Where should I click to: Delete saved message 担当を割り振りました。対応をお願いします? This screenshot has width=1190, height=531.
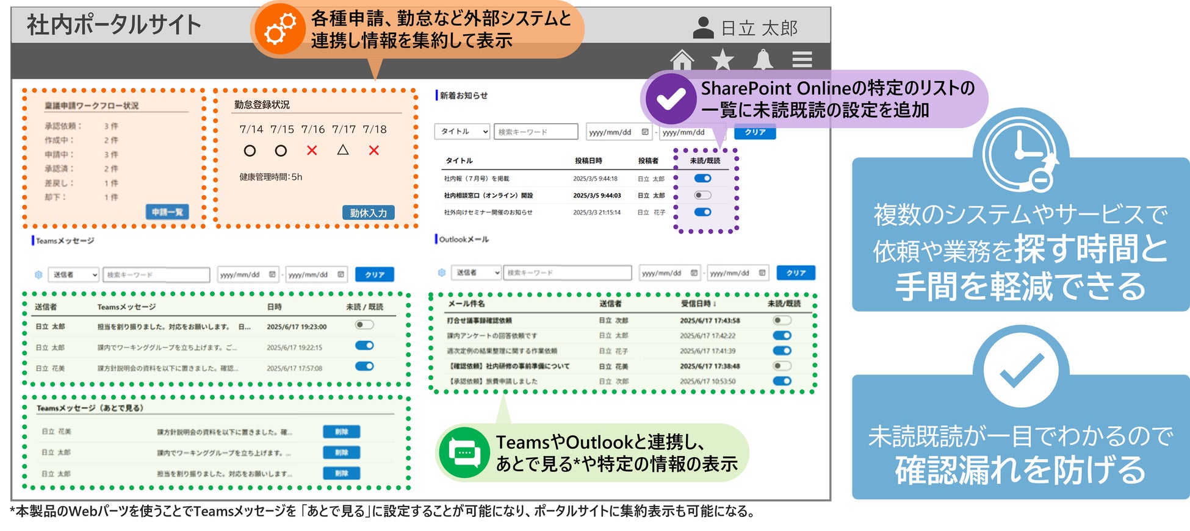coord(341,473)
